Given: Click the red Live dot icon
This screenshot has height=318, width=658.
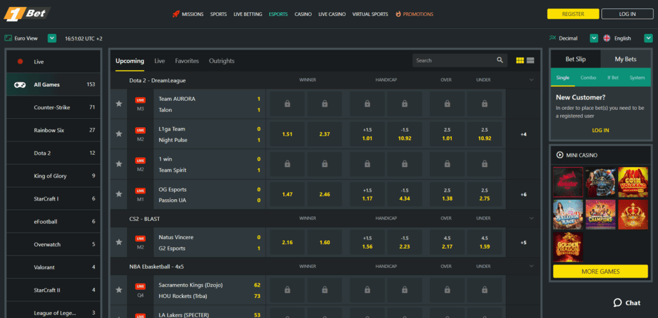Looking at the screenshot, I should tap(20, 62).
